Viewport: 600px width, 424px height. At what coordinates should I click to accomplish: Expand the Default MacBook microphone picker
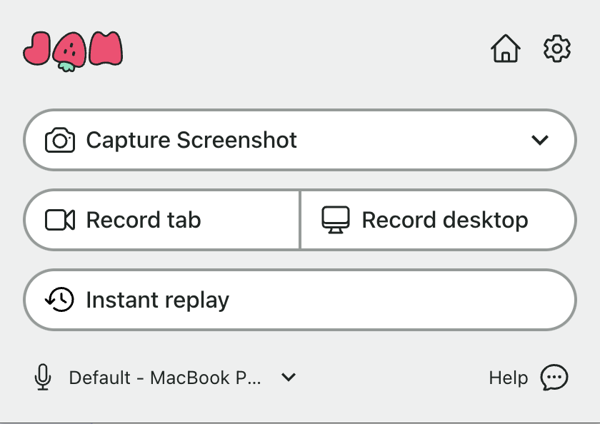tap(288, 378)
